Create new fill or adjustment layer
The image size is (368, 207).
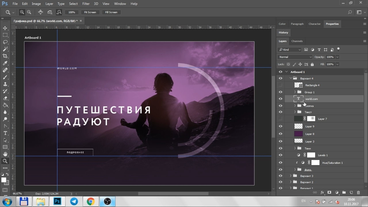(x=337, y=192)
